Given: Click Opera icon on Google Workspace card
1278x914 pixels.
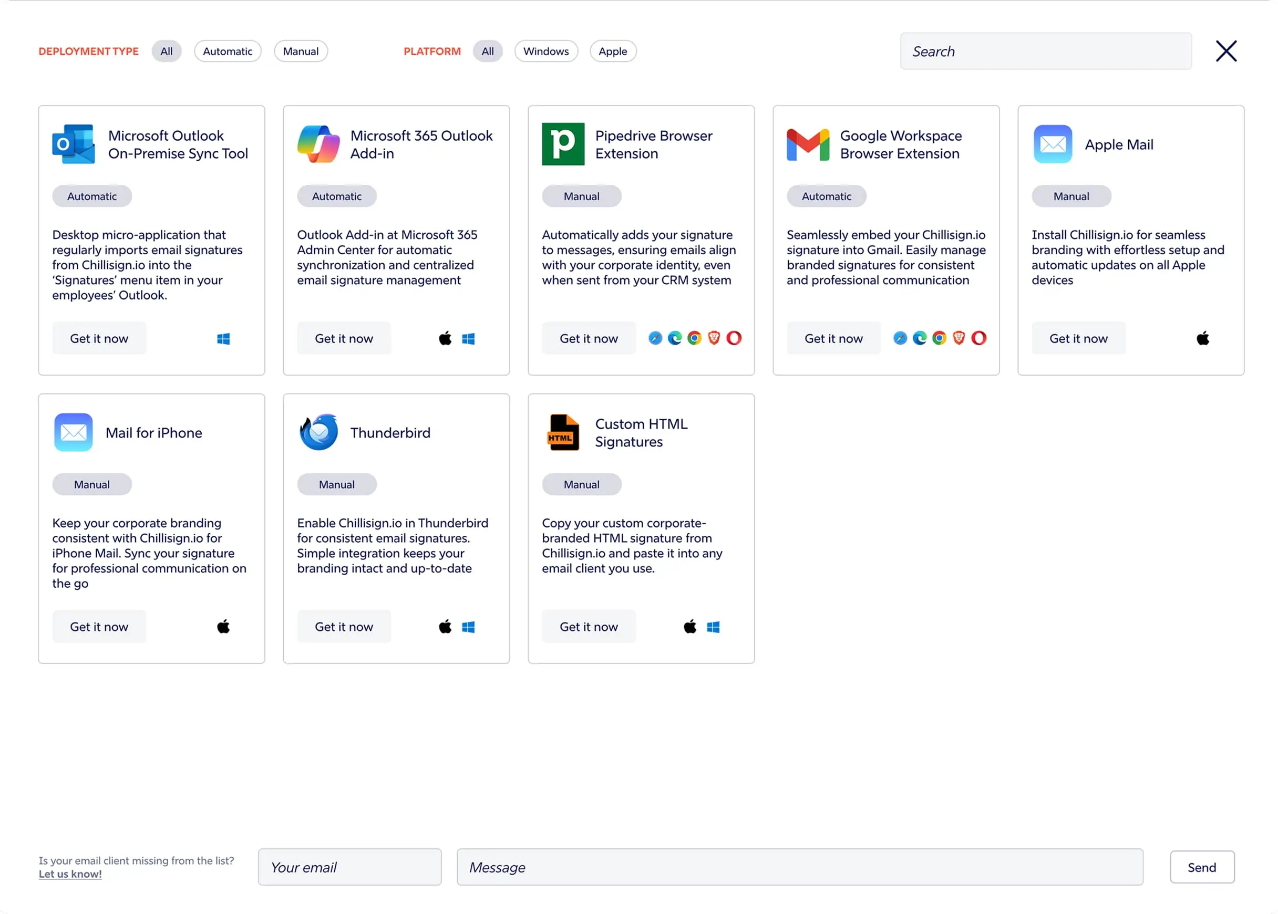Looking at the screenshot, I should point(978,338).
